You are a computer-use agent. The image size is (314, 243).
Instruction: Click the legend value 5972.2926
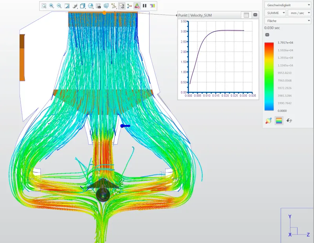pos(285,88)
